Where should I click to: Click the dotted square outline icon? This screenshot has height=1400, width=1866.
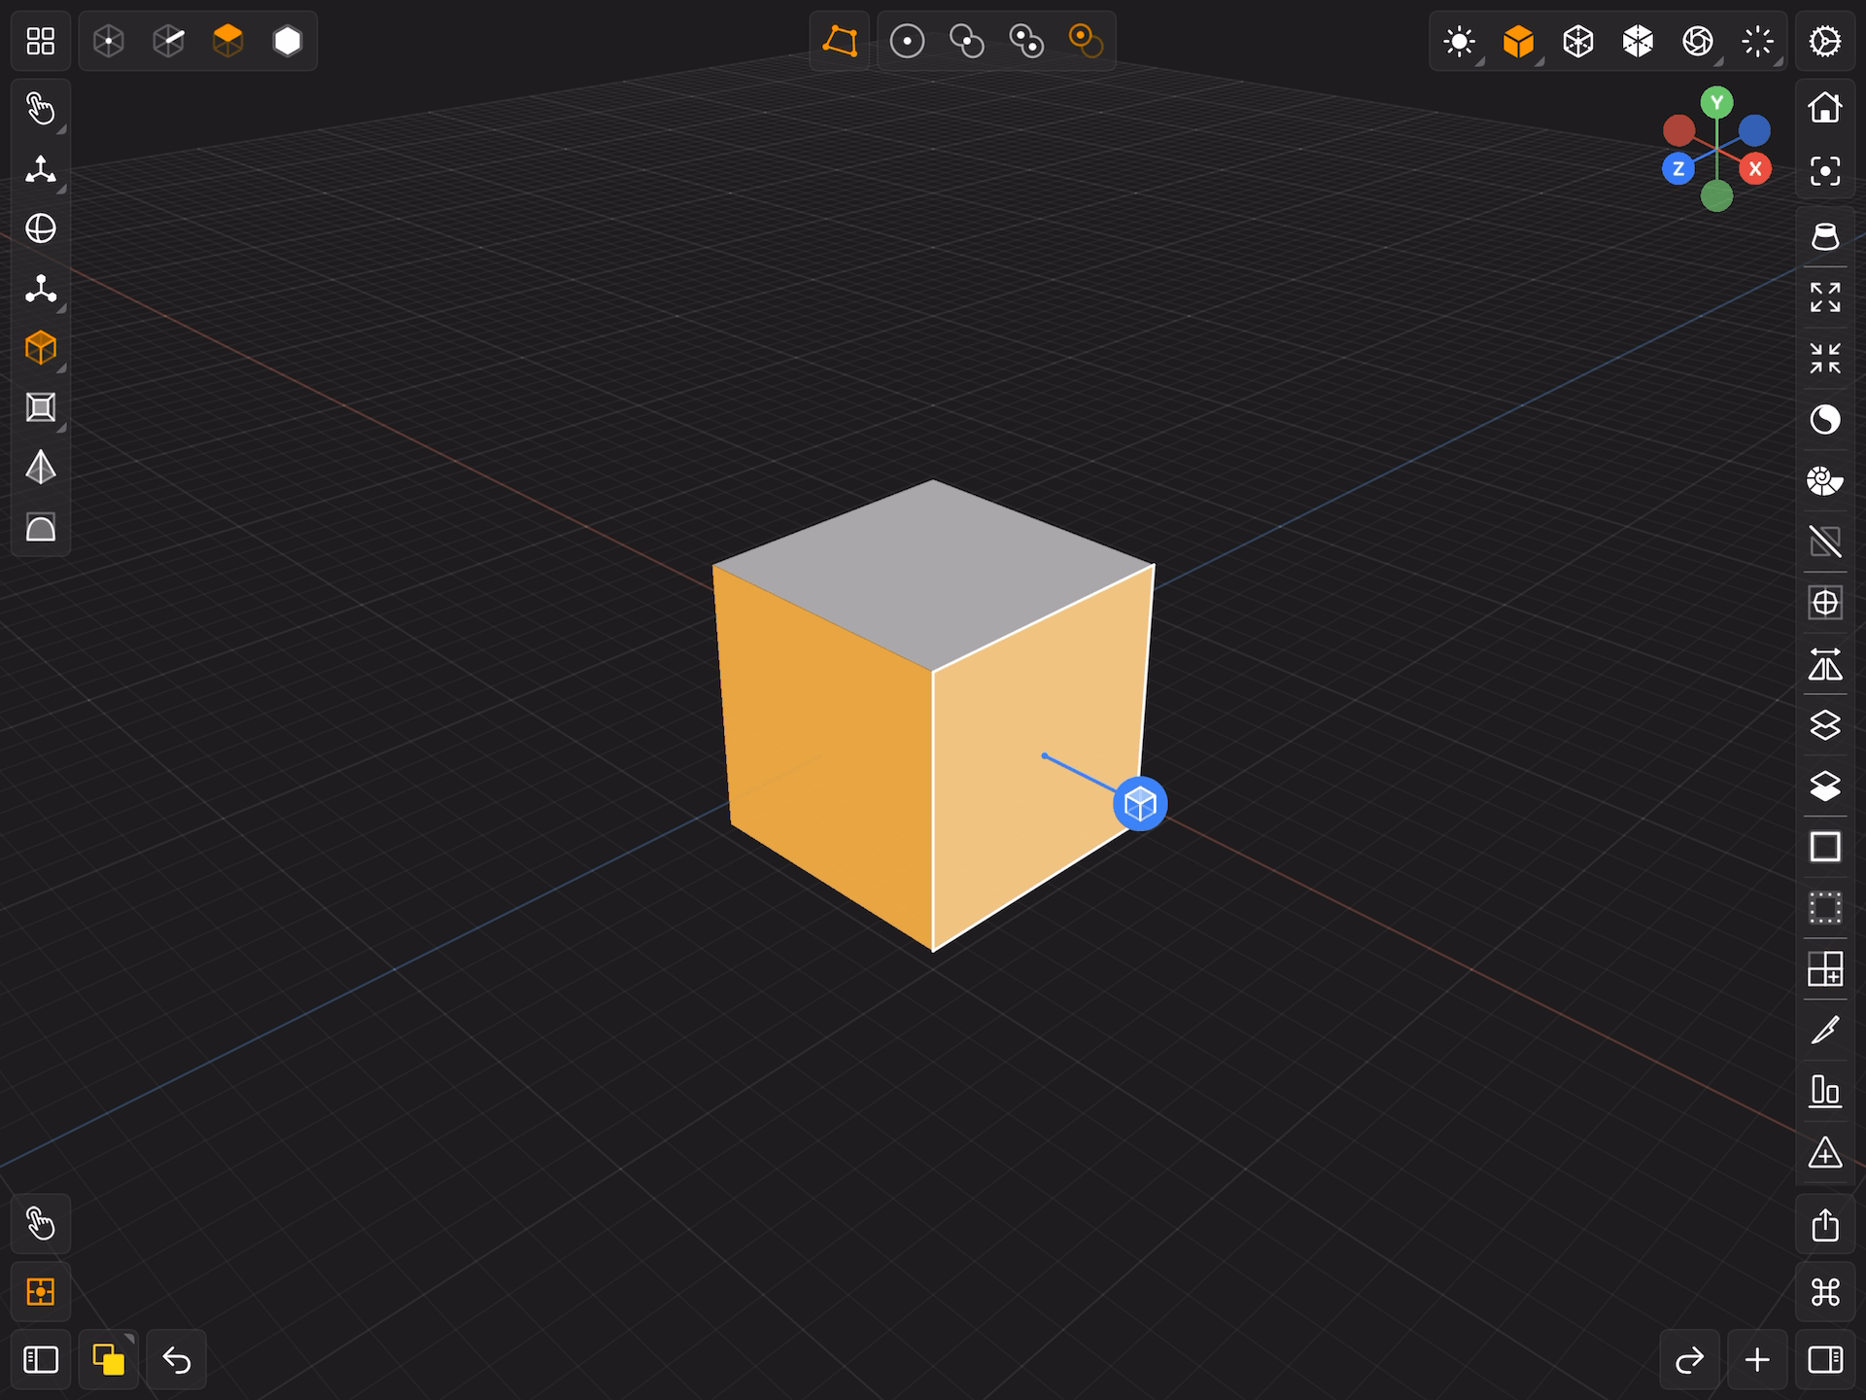coord(1825,908)
